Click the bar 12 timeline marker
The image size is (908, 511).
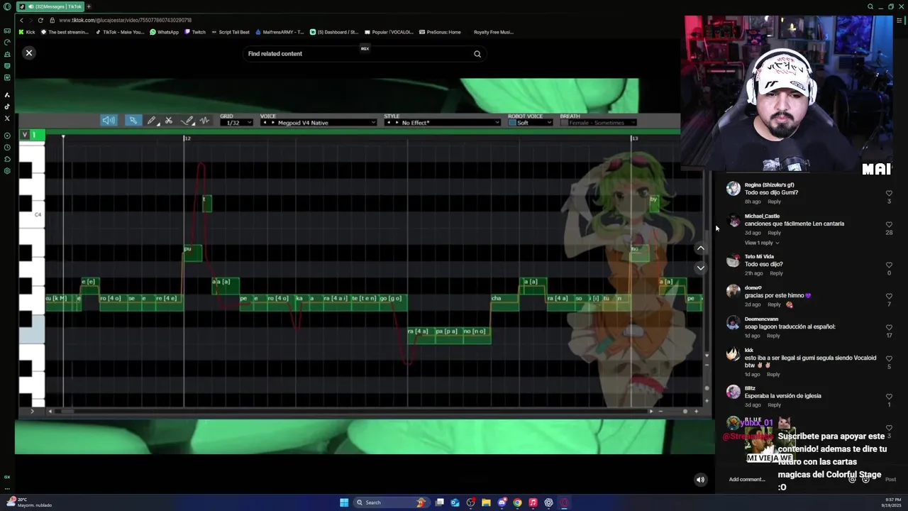pyautogui.click(x=187, y=138)
